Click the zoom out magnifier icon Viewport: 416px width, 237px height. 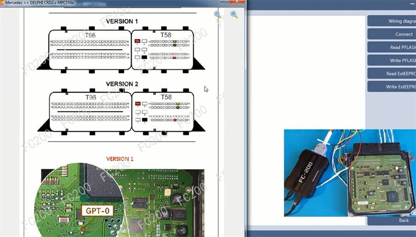pyautogui.click(x=218, y=15)
